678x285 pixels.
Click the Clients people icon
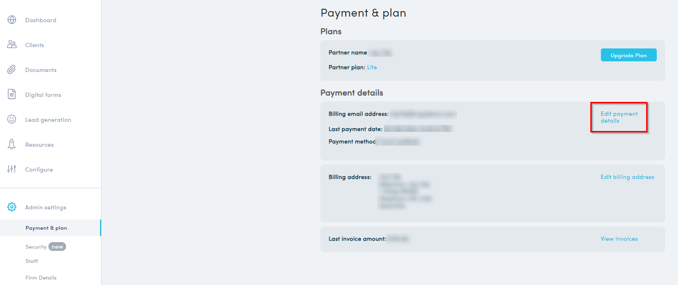click(12, 45)
